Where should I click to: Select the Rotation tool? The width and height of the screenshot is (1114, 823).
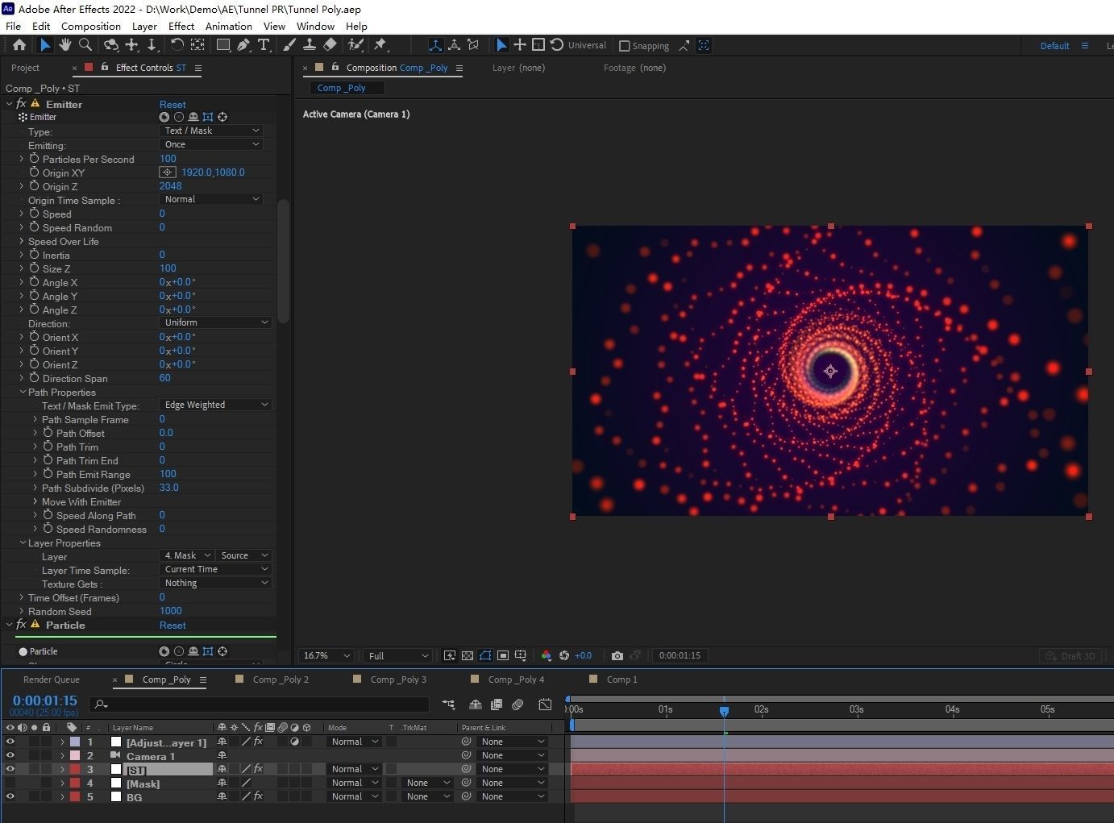[177, 45]
